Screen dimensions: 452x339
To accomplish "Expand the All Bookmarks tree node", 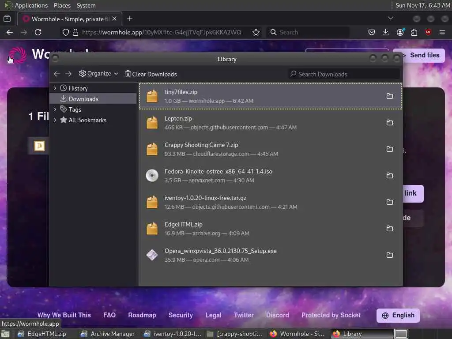I will 55,120.
